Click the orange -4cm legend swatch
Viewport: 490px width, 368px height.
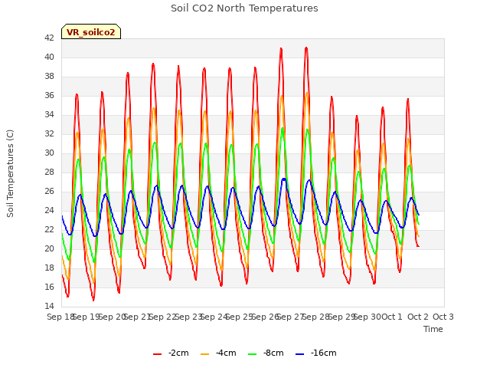pyautogui.click(x=204, y=354)
